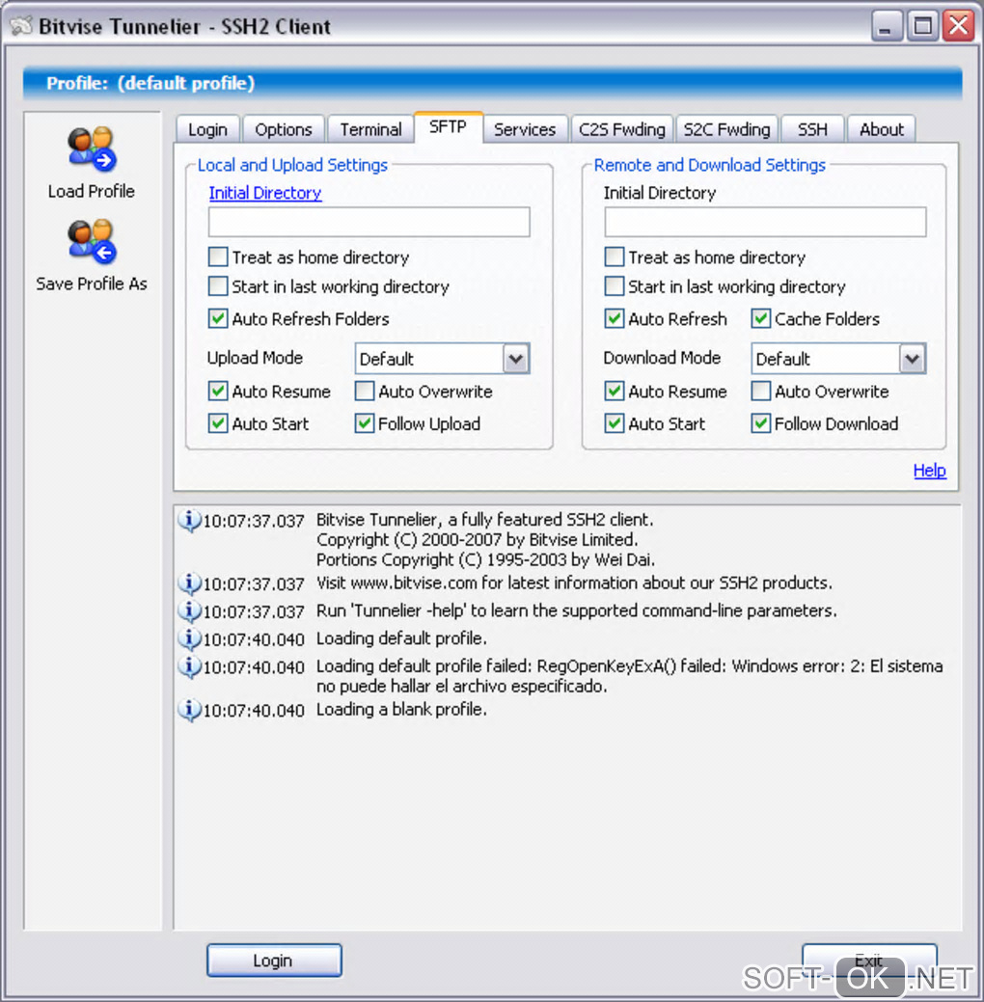Viewport: 984px width, 1002px height.
Task: Select the SFTP tab
Action: (449, 127)
